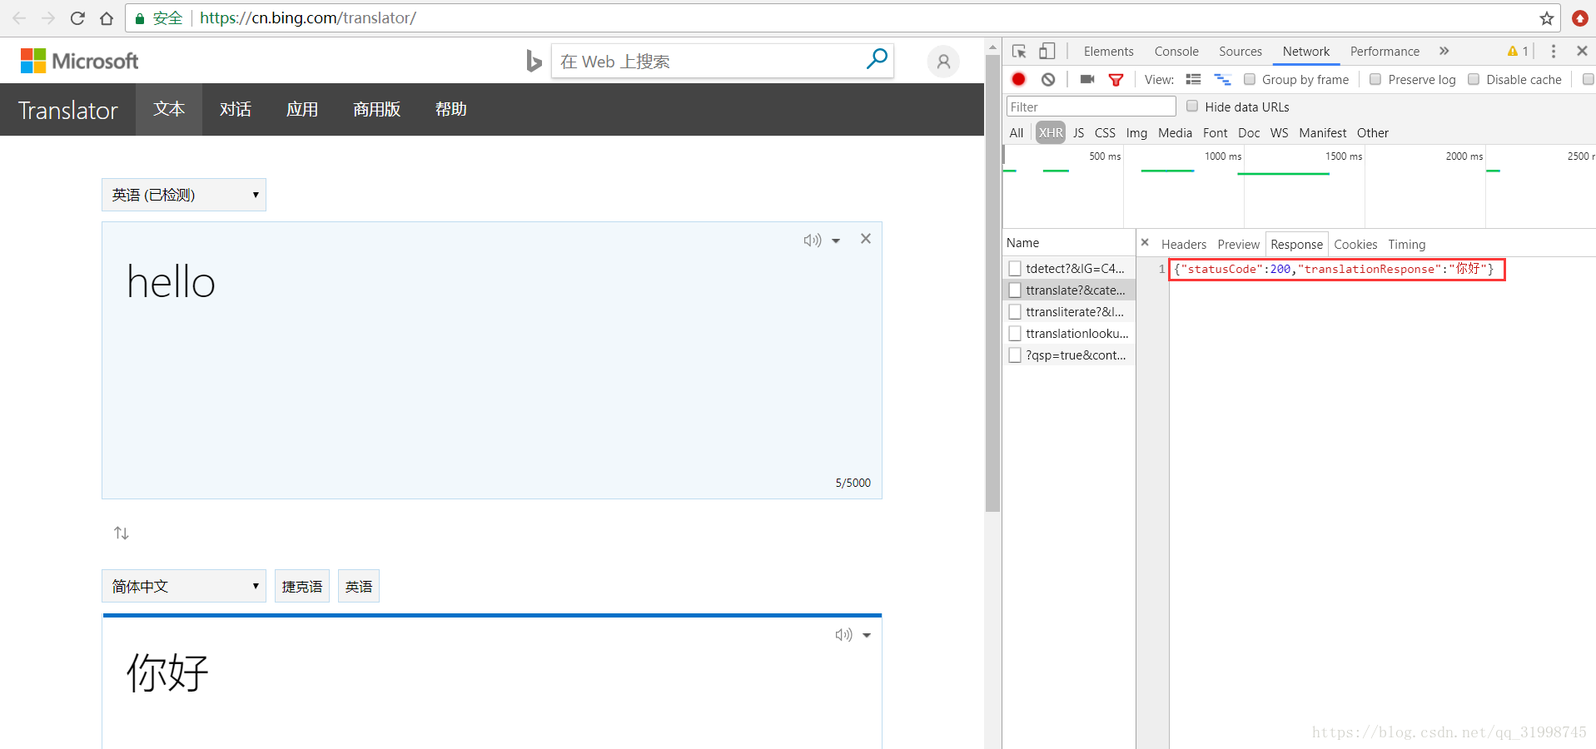This screenshot has width=1596, height=749.
Task: Enable Preserve log checkbox
Action: click(x=1375, y=79)
